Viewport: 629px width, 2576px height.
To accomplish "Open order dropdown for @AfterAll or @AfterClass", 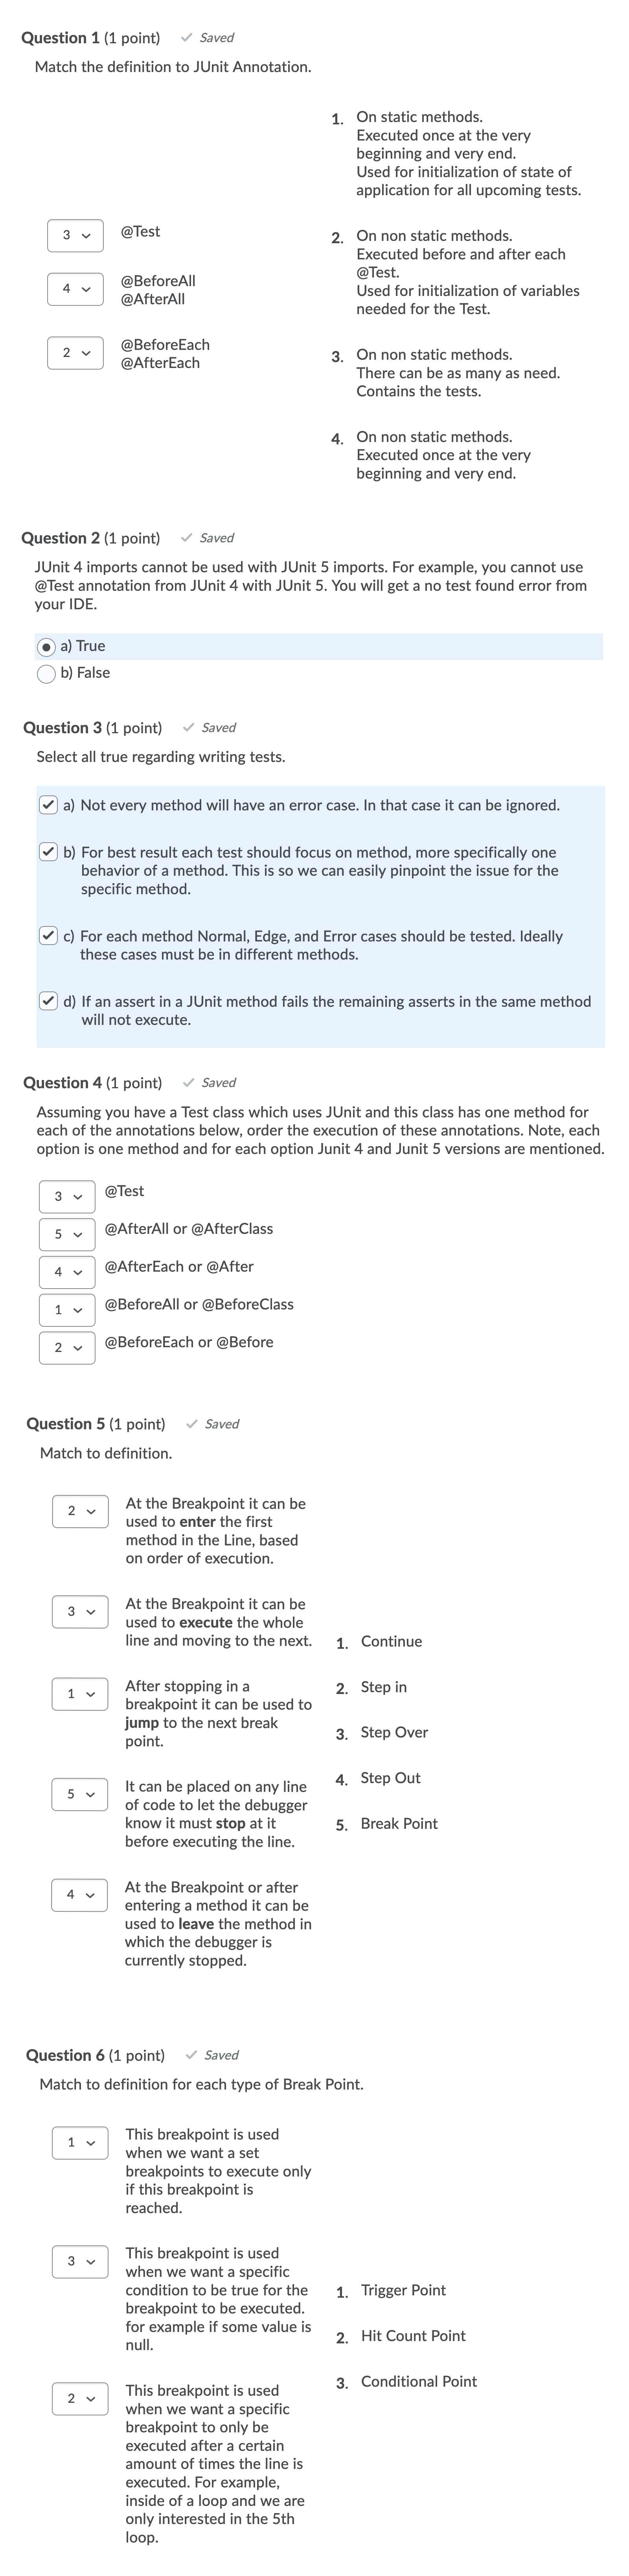I will (x=67, y=1234).
